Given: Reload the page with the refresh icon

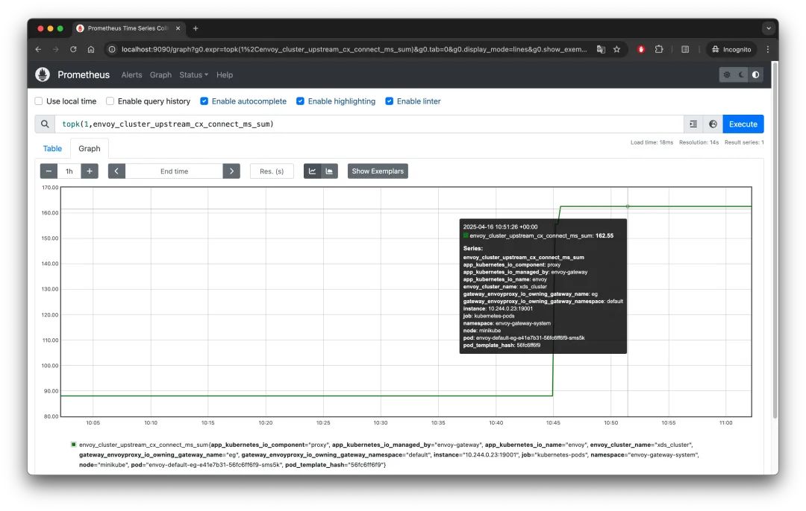Looking at the screenshot, I should tap(73, 49).
